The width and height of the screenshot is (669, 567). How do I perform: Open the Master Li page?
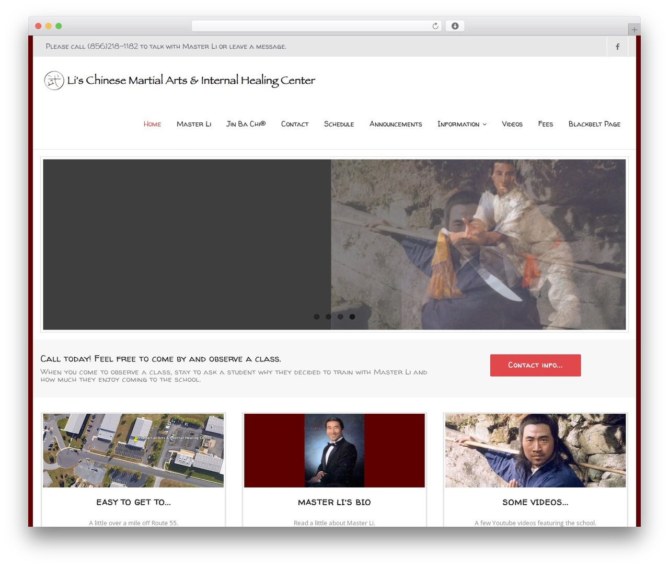tap(194, 124)
